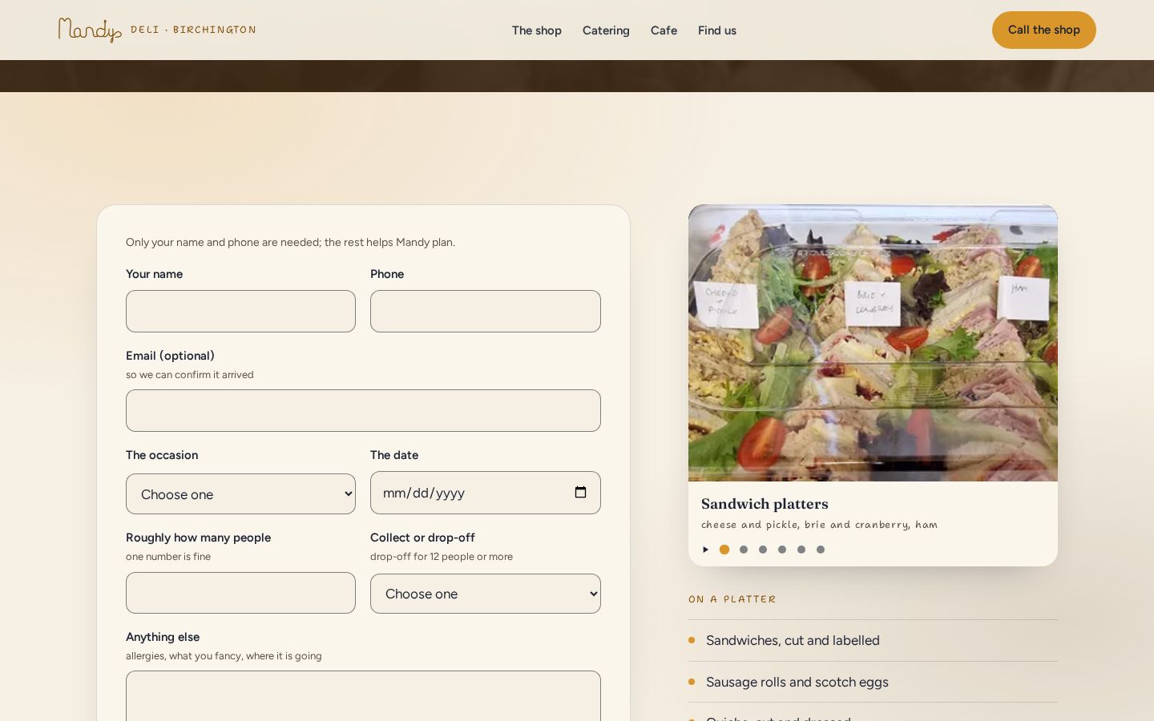Select the active orange slideshow dot

[724, 550]
